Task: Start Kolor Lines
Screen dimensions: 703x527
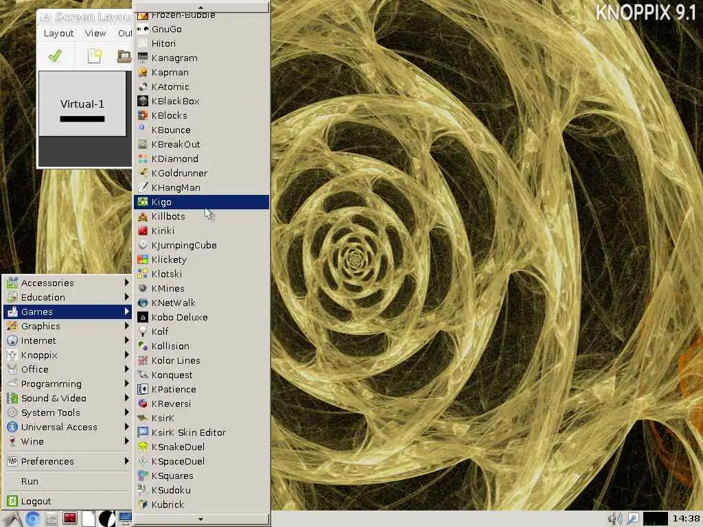Action: (x=201, y=360)
